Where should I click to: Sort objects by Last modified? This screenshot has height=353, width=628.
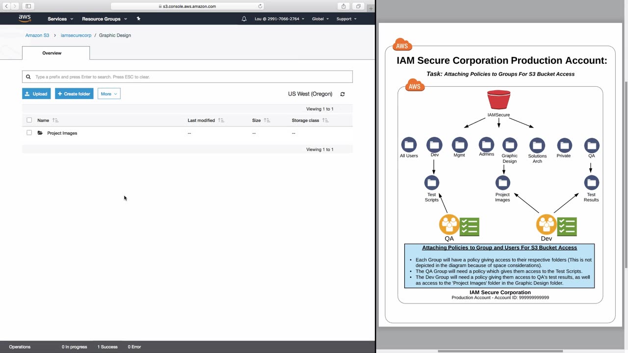coord(206,120)
